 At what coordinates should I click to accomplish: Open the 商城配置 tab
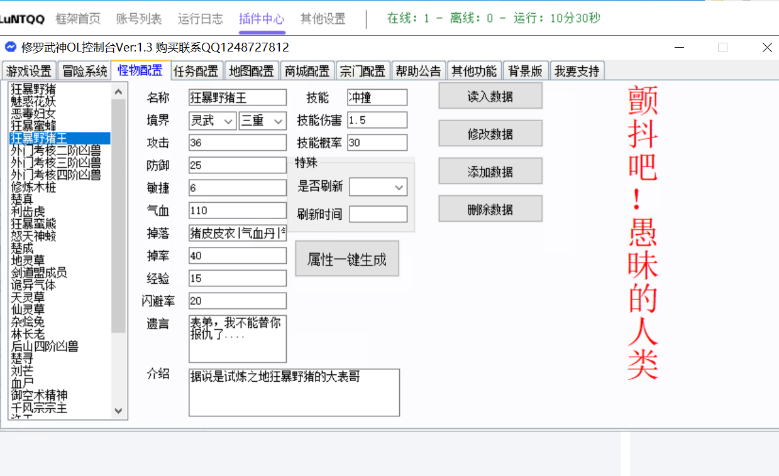[307, 70]
